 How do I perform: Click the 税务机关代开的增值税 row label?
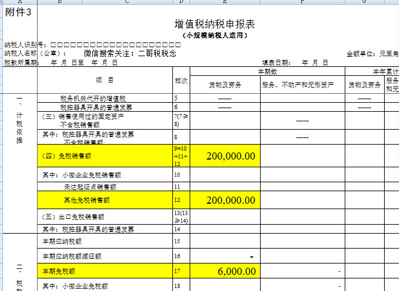[x=105, y=99]
